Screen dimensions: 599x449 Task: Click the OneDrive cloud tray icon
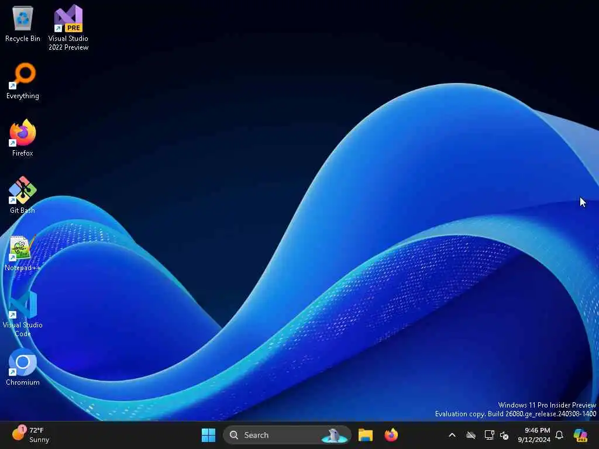click(x=471, y=435)
